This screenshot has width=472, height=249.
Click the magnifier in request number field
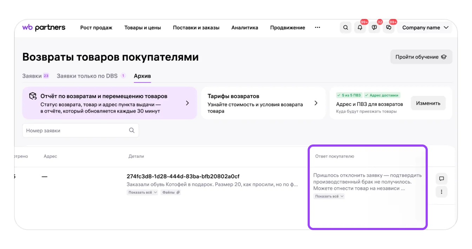tap(132, 130)
